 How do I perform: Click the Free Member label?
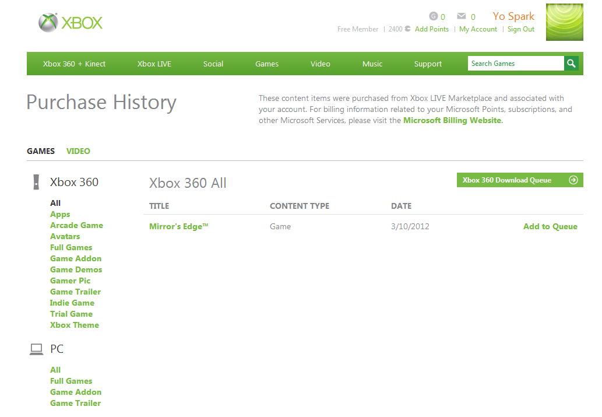(358, 29)
